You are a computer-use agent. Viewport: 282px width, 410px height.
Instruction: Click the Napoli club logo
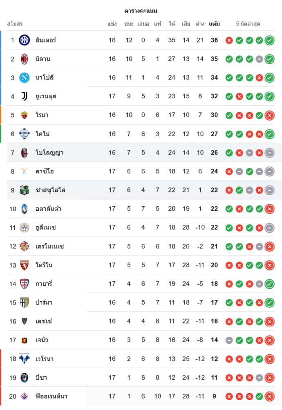(25, 77)
